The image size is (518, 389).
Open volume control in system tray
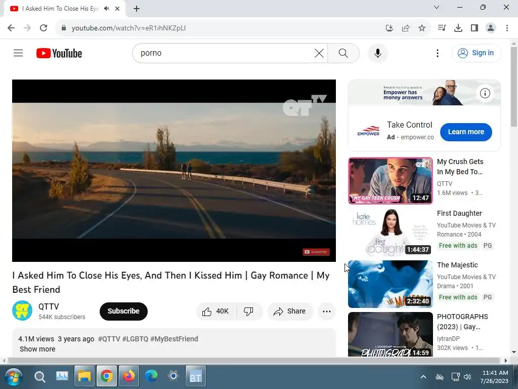tap(467, 377)
